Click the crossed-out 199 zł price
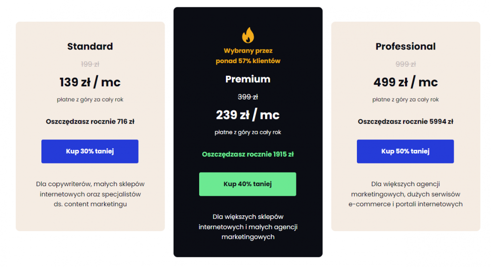 point(90,64)
